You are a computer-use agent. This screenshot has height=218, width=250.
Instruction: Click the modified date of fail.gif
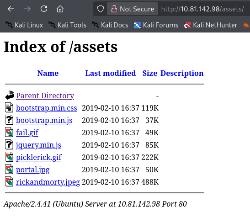[111, 133]
